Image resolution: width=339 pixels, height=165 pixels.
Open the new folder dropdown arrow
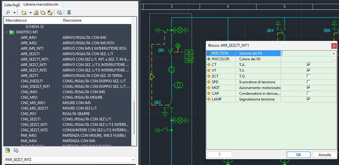pos(30,13)
